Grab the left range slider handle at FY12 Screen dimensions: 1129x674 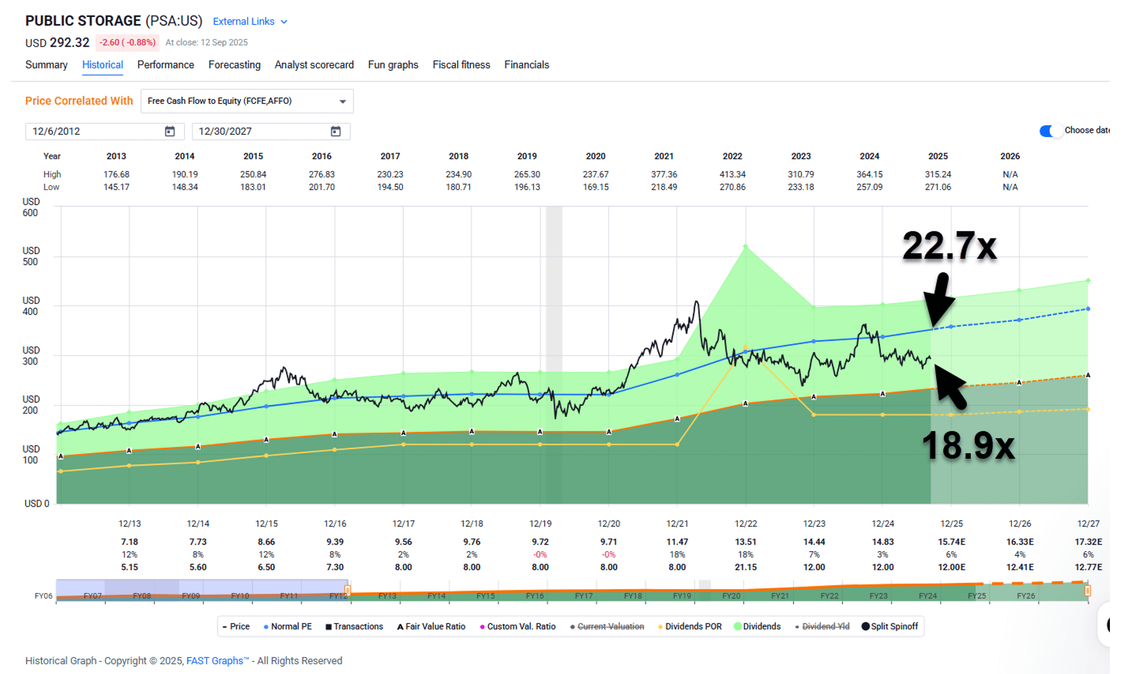point(347,589)
